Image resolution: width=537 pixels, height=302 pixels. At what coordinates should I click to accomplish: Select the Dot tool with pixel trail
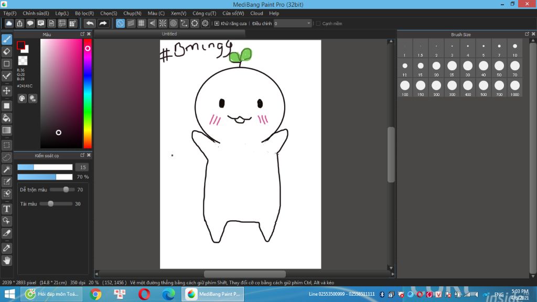[6, 76]
